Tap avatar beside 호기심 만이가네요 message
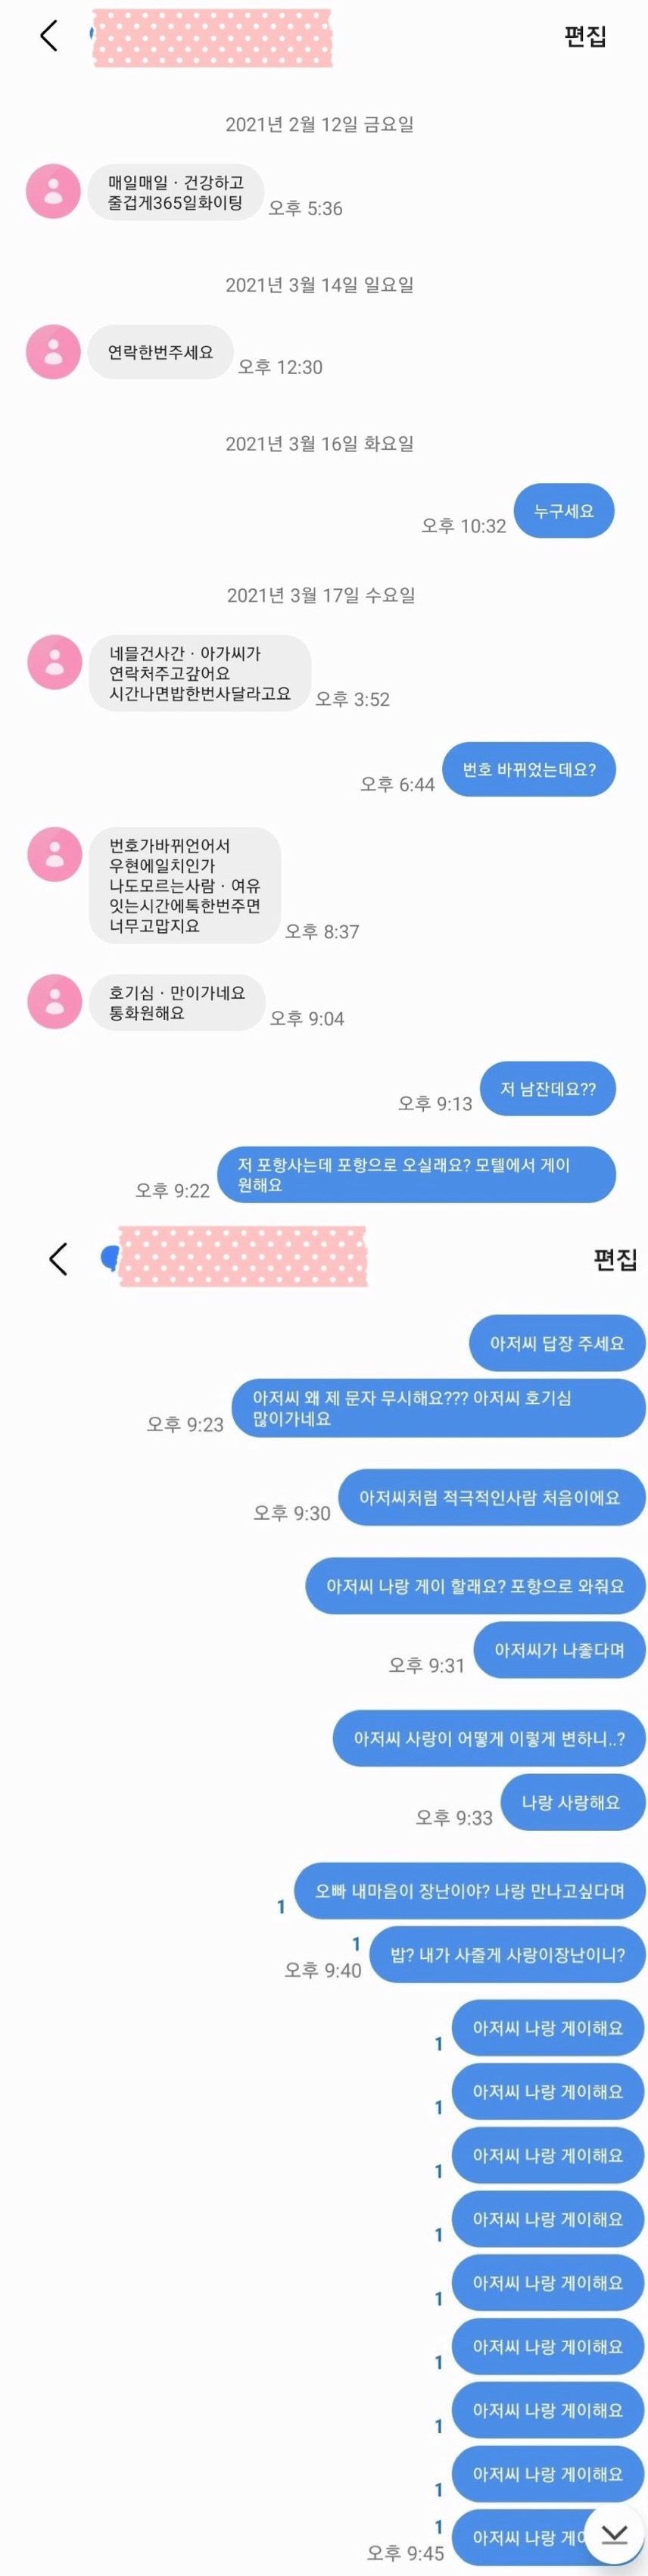Image resolution: width=648 pixels, height=2576 pixels. pyautogui.click(x=54, y=1001)
